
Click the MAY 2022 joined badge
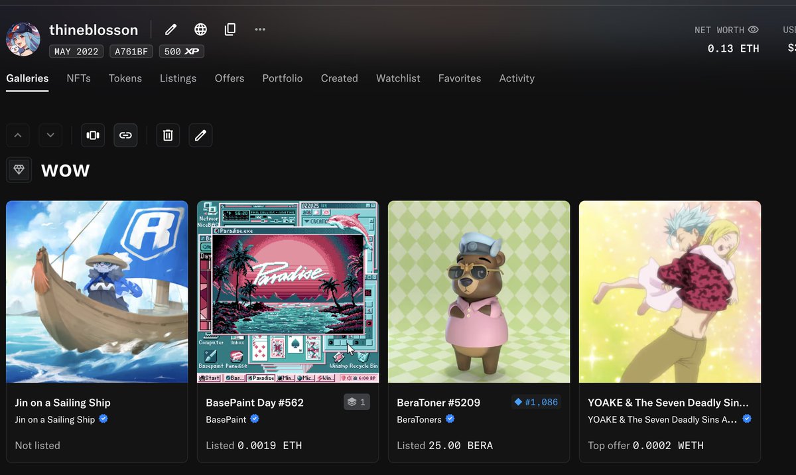[x=76, y=51]
